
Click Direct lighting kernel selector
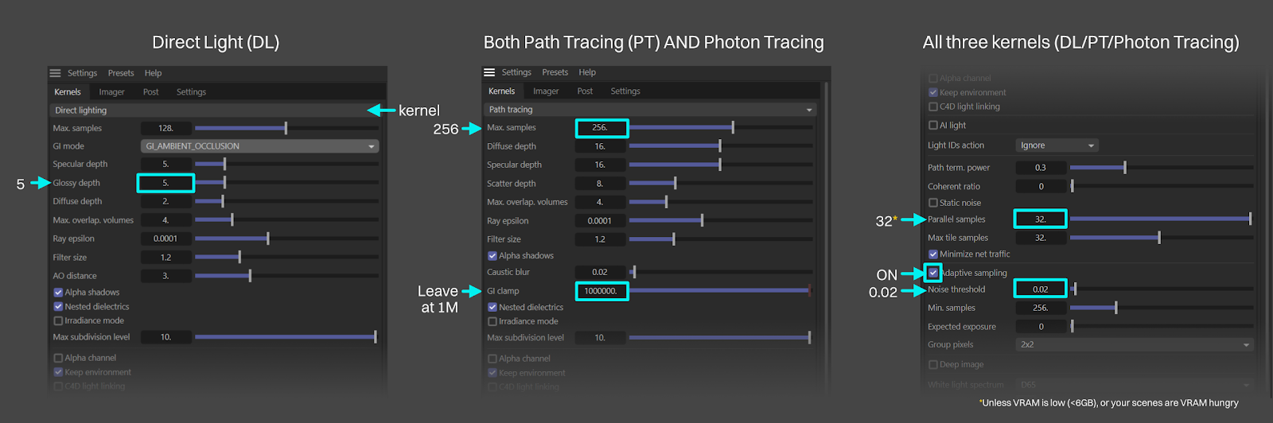point(216,111)
